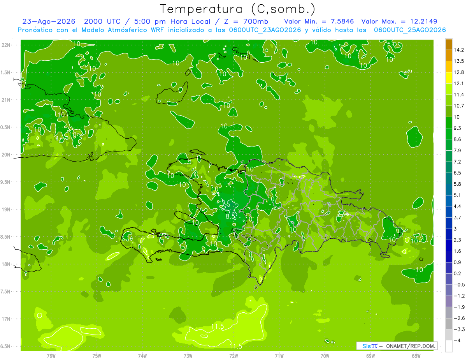Click the legend value "0.2"
Image resolution: width=467 pixels, height=361 pixels.
pos(458,273)
